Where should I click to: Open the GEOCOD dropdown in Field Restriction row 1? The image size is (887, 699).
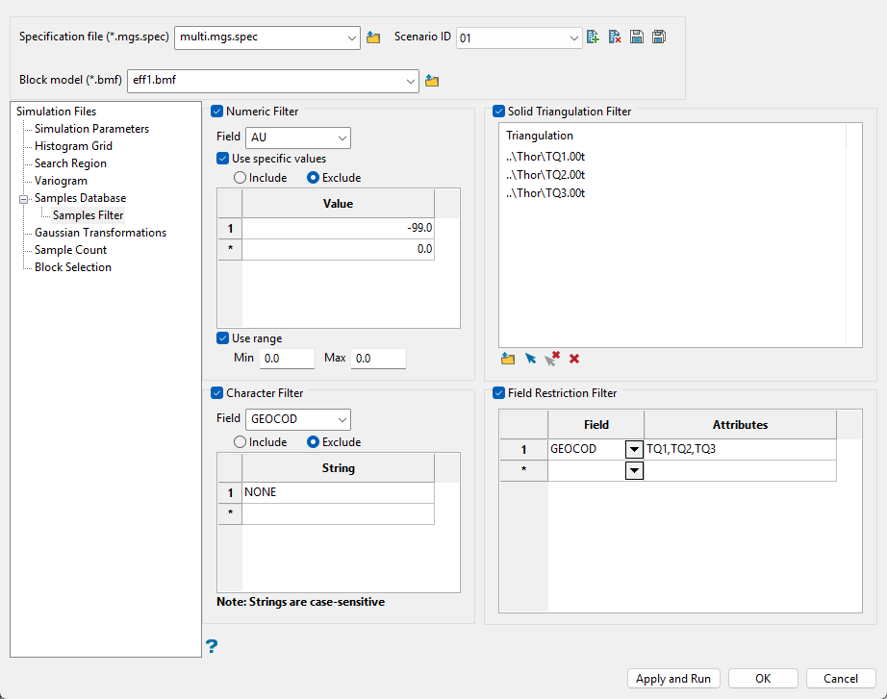coord(634,449)
